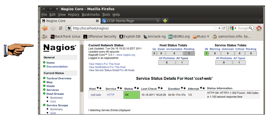The image size is (269, 119).
Task: Open address bar history dropdown arrow
Action: click(219, 28)
